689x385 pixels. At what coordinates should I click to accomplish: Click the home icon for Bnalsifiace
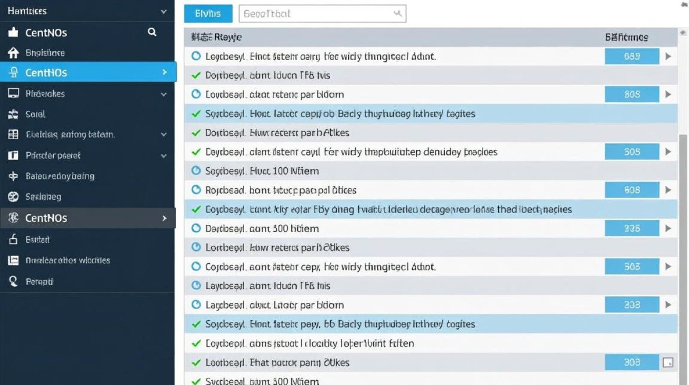(x=13, y=52)
